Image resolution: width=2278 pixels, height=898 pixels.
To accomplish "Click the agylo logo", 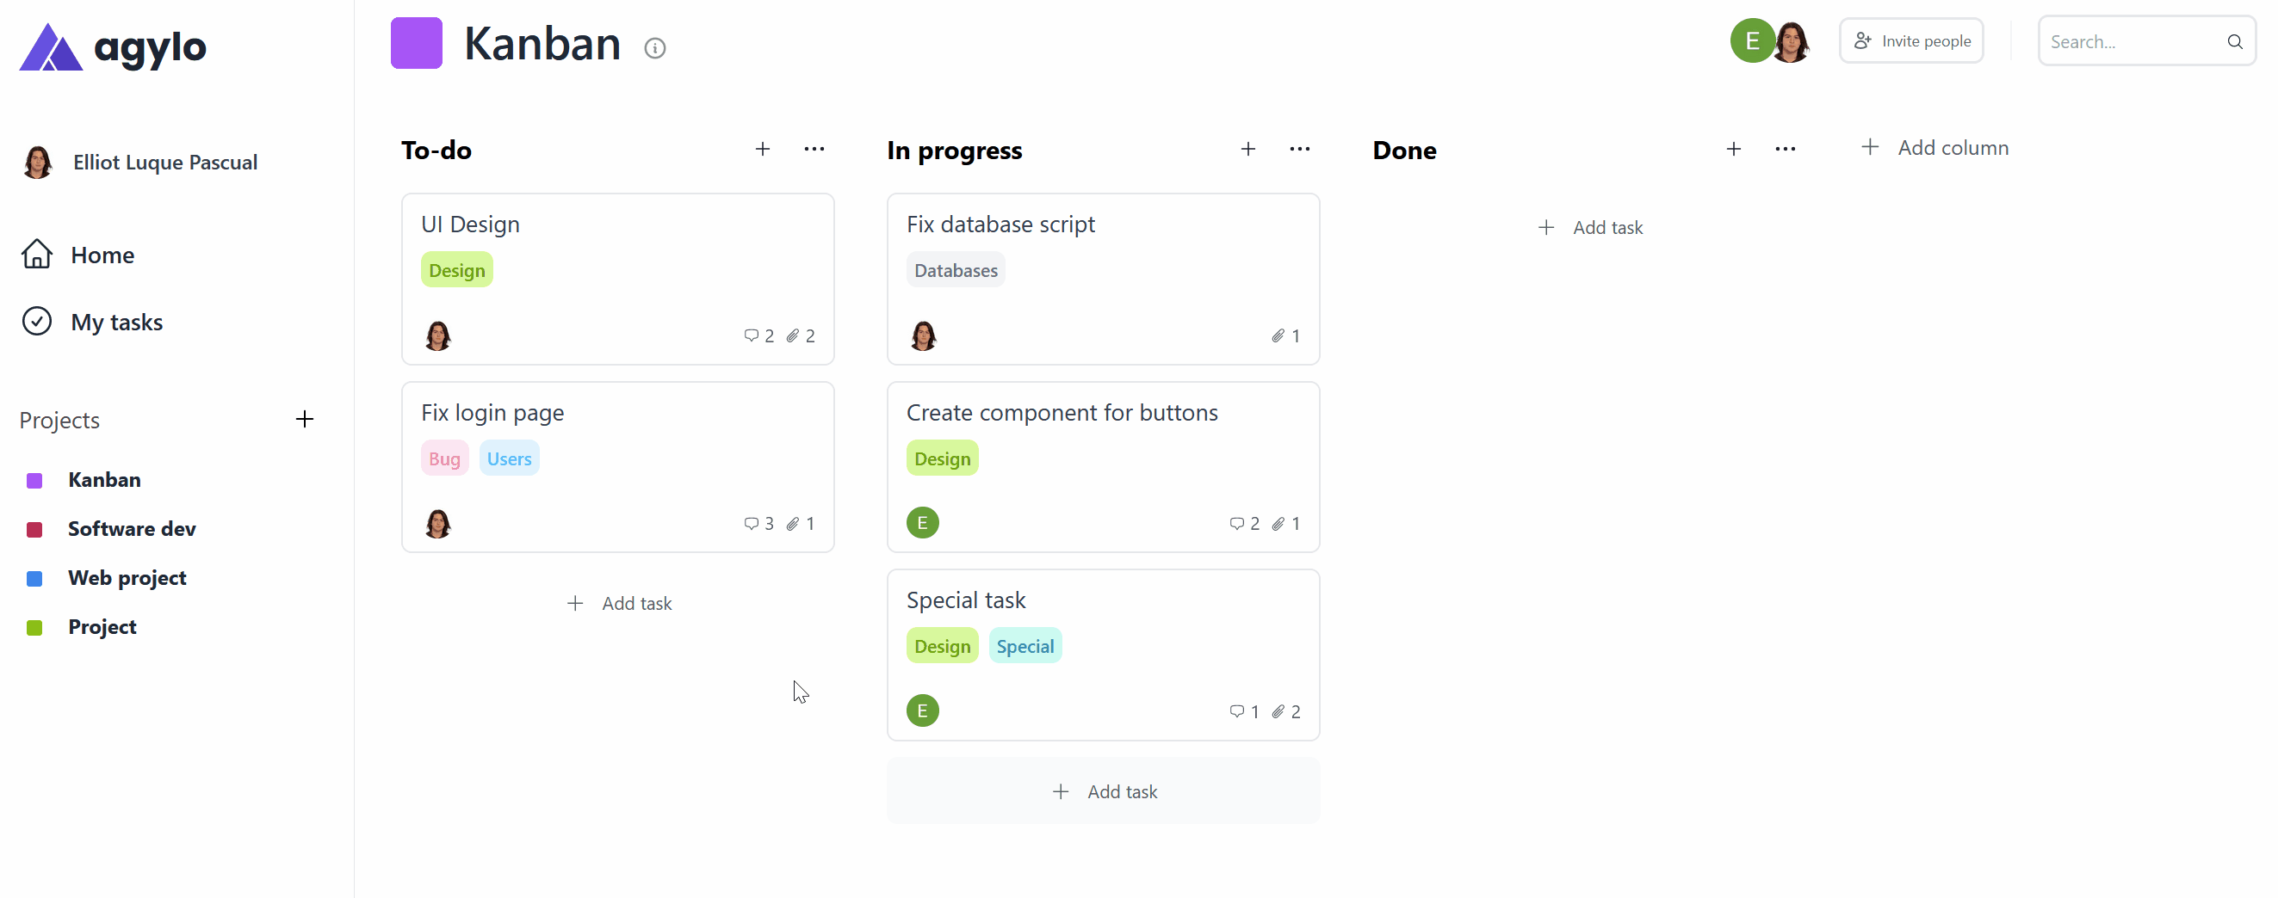I will pos(113,46).
